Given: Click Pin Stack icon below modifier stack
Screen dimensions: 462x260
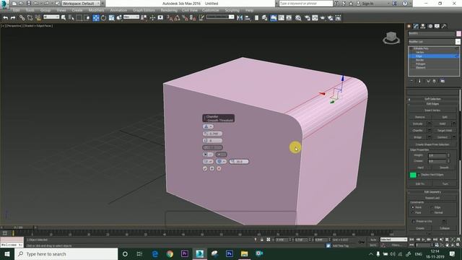Looking at the screenshot, I should [x=411, y=81].
